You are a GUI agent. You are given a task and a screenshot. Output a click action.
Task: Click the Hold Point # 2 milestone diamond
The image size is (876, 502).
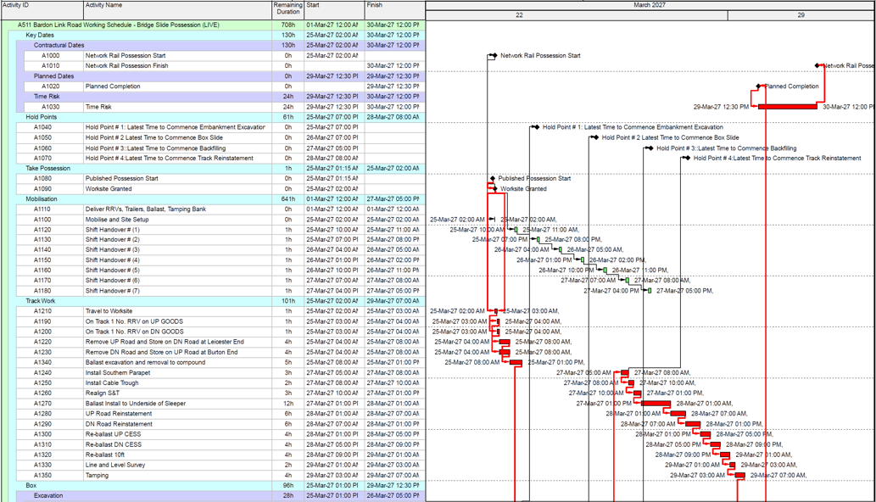click(x=595, y=137)
